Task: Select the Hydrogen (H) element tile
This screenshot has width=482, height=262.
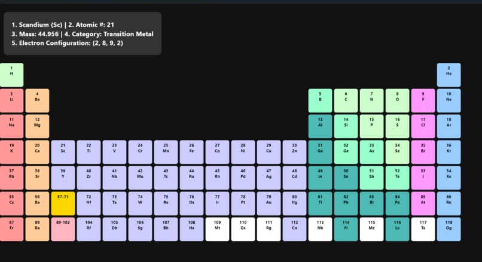Action: [x=11, y=75]
